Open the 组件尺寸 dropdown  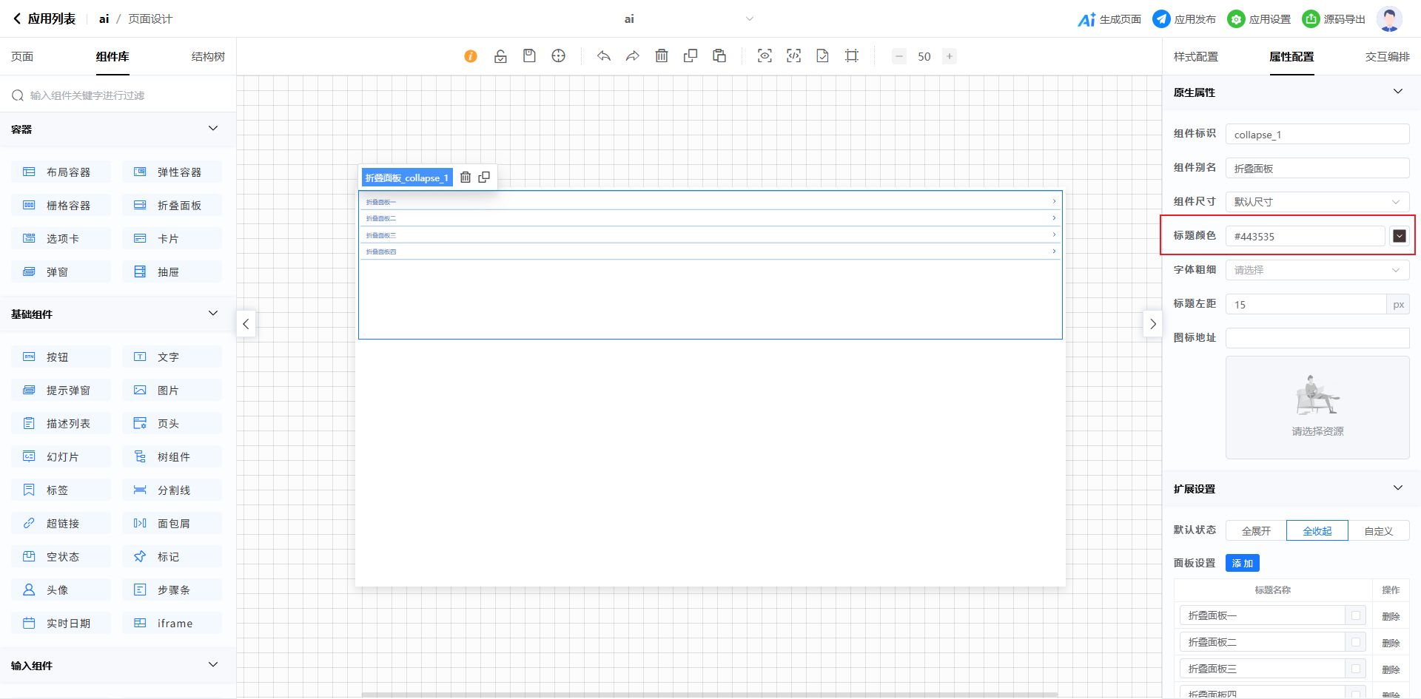[1317, 202]
